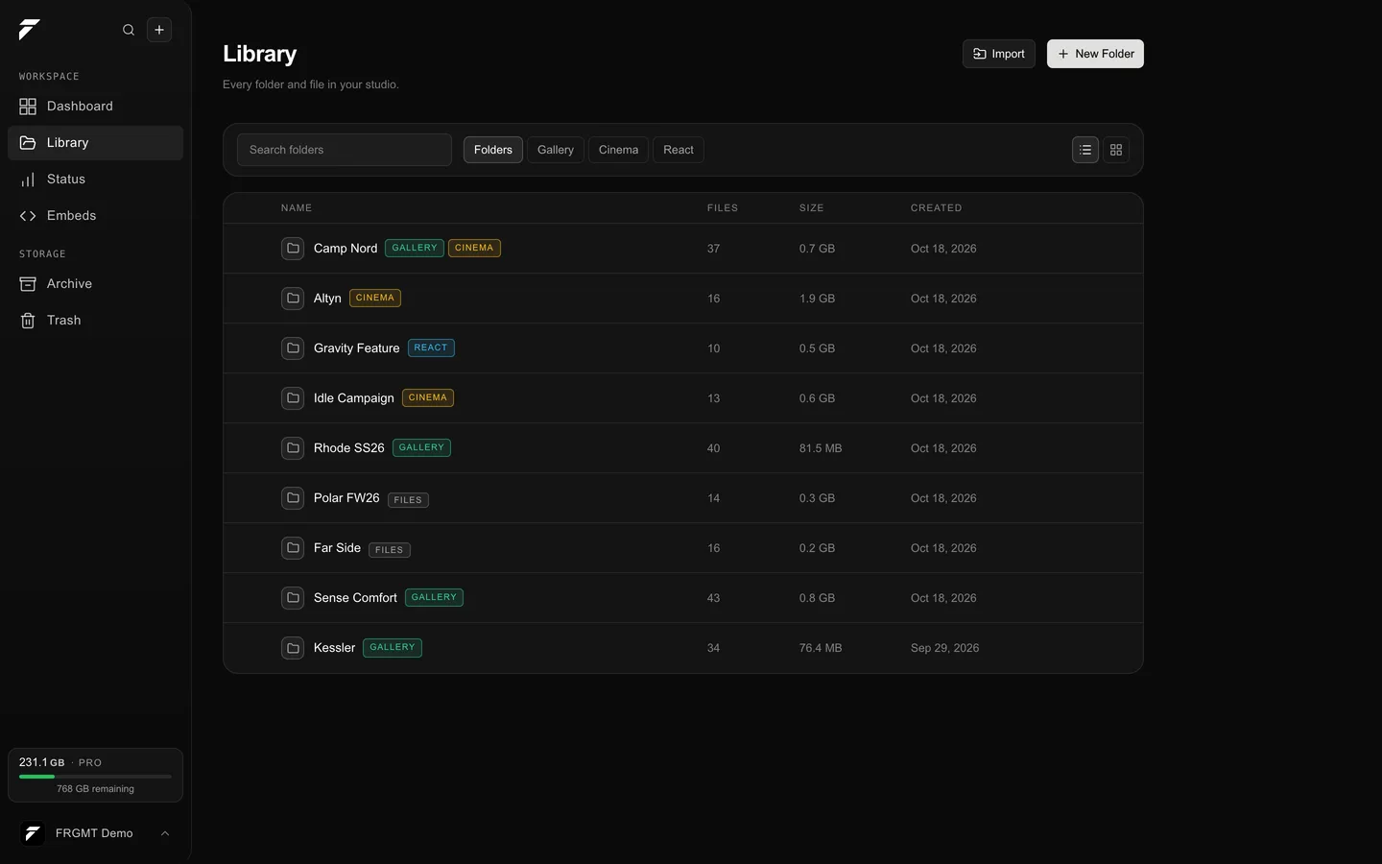Click the Sep 29, 2026 created date
The height and width of the screenshot is (864, 1382).
(945, 648)
